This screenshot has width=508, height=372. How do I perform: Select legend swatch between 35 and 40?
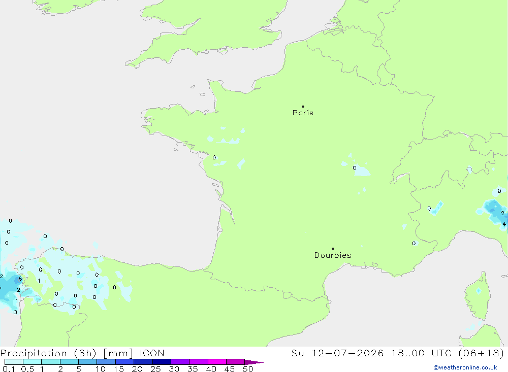pyautogui.click(x=199, y=362)
